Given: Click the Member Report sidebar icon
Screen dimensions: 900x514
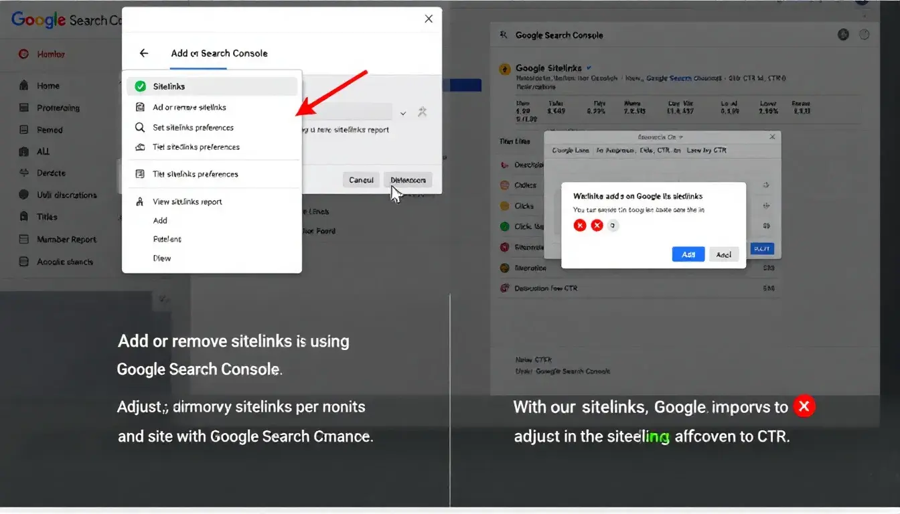Looking at the screenshot, I should 24,239.
